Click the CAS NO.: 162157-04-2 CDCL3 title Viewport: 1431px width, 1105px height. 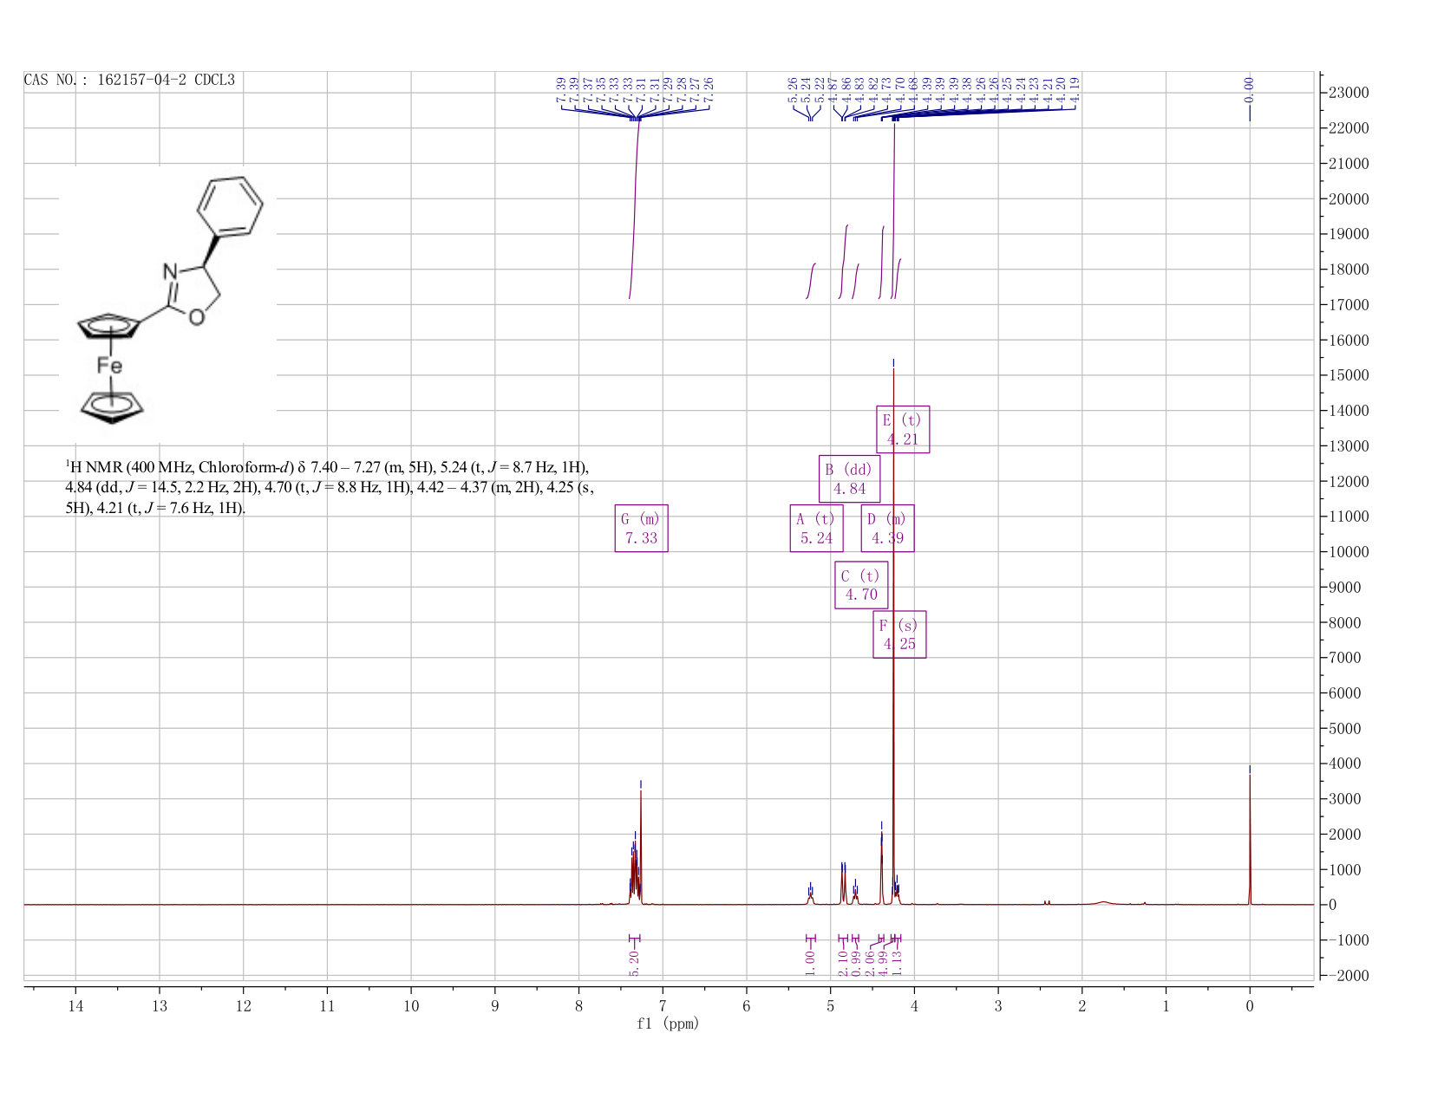coord(129,81)
